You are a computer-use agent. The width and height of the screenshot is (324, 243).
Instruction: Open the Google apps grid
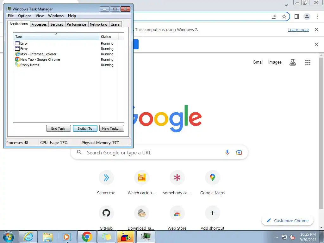point(308,62)
